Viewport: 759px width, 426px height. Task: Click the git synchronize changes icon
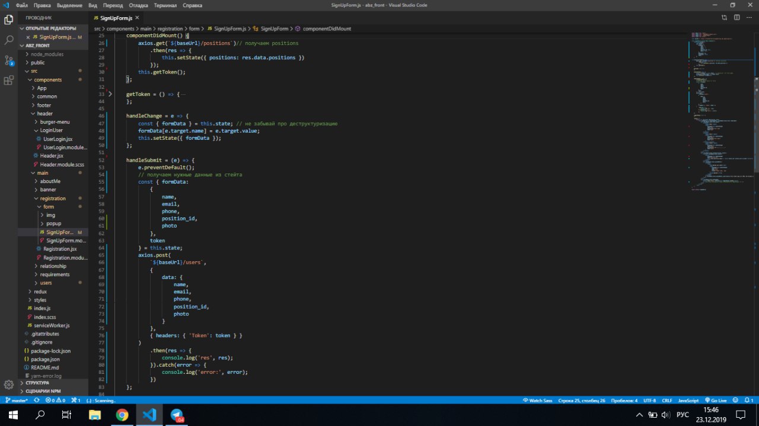[x=37, y=401]
